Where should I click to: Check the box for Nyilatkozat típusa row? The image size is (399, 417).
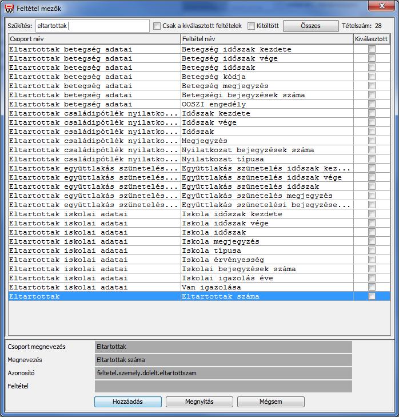point(372,159)
